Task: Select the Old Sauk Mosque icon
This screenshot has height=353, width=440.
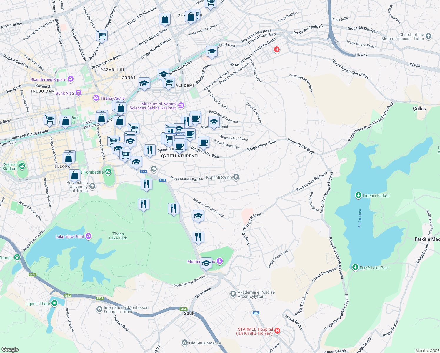Action: pos(184,343)
